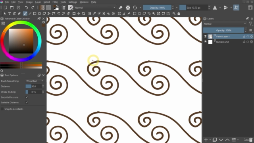Open the Filter menu
Image resolution: width=254 pixels, height=143 pixels.
(55, 2)
